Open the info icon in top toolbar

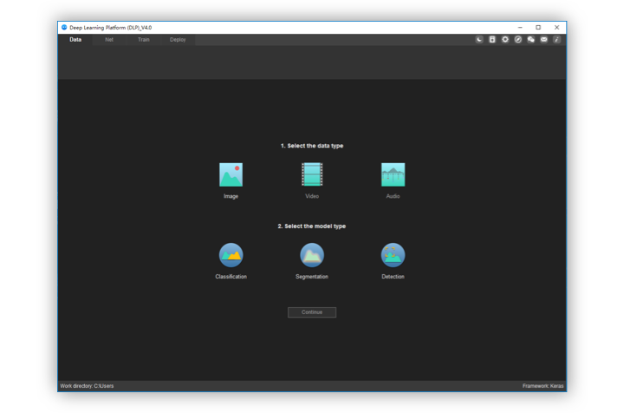556,39
